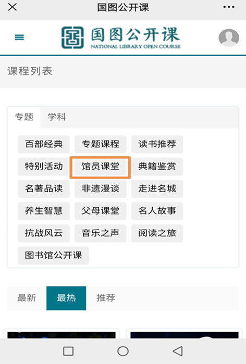
Task: Open the 音乐之声 category
Action: (x=101, y=233)
